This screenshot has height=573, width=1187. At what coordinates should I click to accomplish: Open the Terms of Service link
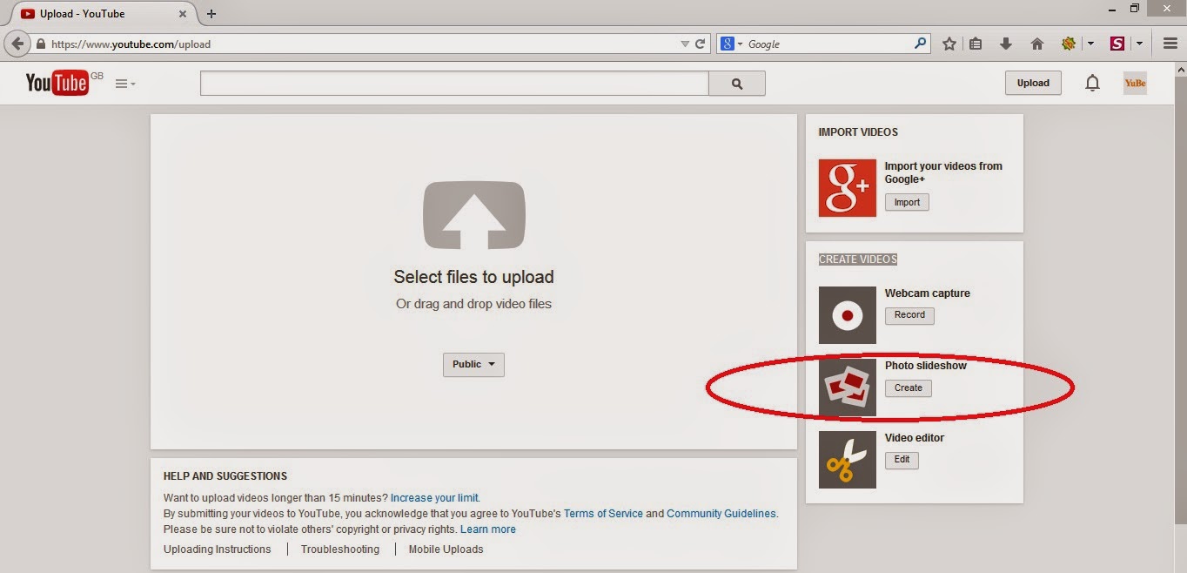(x=603, y=514)
